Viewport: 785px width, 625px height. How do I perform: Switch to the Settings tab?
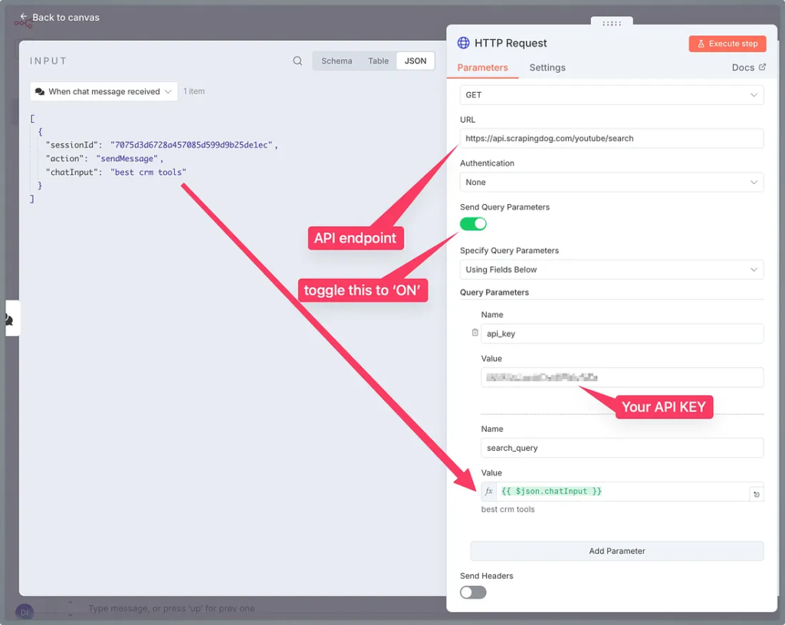(547, 67)
